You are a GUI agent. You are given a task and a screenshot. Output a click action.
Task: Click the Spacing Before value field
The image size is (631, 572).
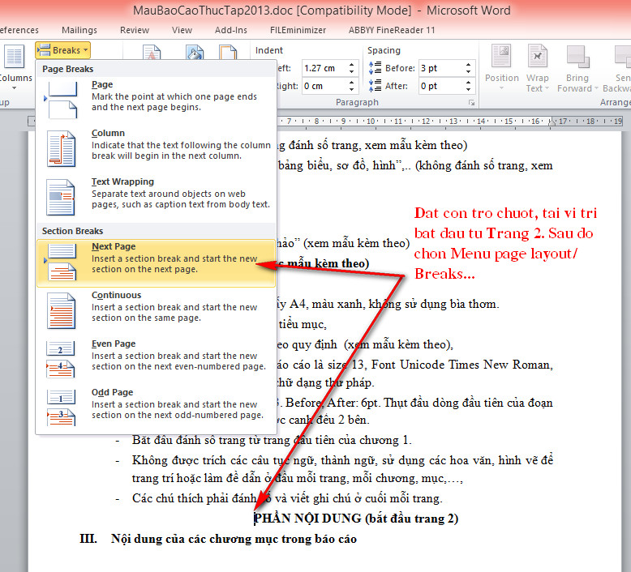[441, 68]
